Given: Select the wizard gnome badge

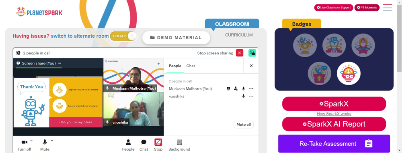Looking at the screenshot, I should tap(363, 46).
